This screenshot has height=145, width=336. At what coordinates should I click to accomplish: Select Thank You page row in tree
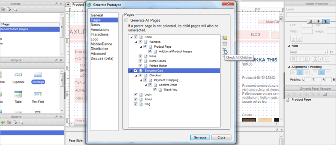[170, 90]
